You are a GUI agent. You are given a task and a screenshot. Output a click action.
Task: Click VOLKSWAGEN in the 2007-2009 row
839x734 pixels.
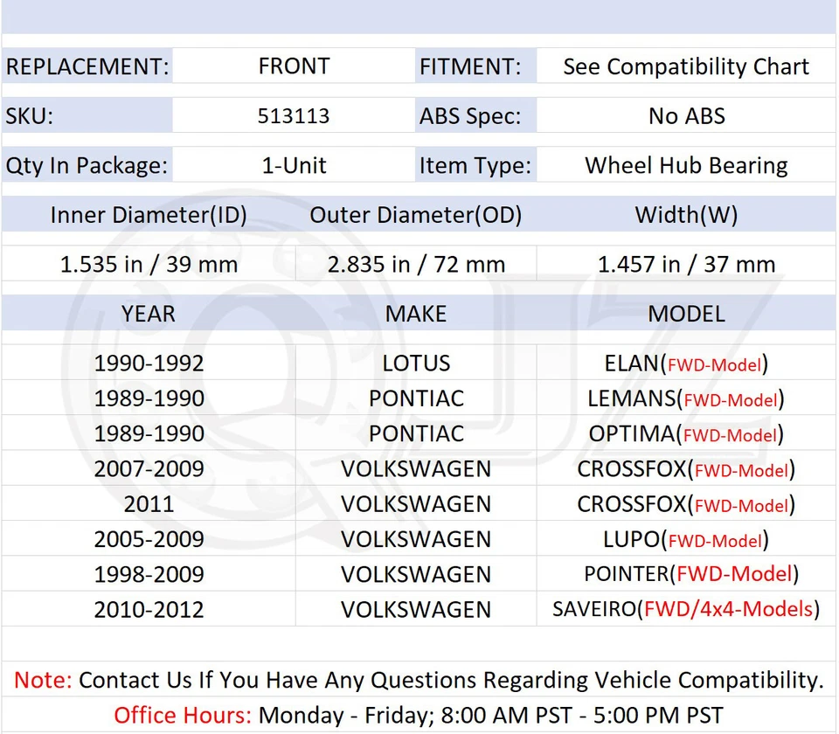point(416,469)
